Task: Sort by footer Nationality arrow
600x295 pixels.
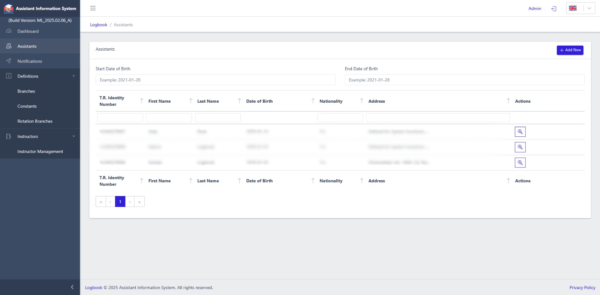Action: (361, 181)
